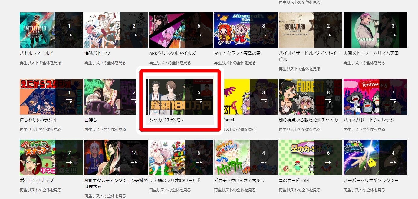This screenshot has width=418, height=199.
Task: Select the ARKクリスタルアイルズ title link
Action: coord(172,53)
